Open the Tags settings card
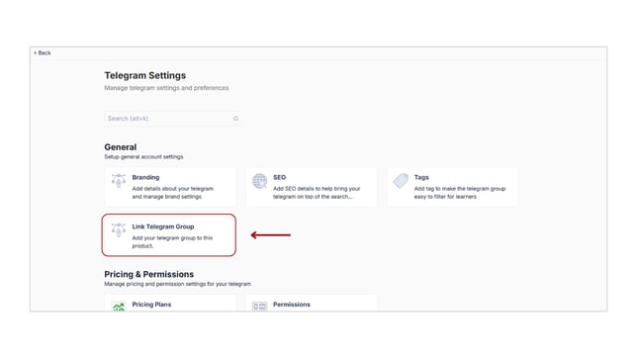Image resolution: width=637 pixels, height=358 pixels. pyautogui.click(x=453, y=187)
